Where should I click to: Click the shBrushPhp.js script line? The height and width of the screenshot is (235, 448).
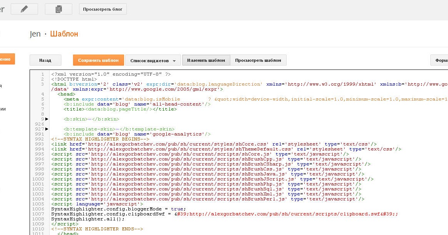[206, 184]
